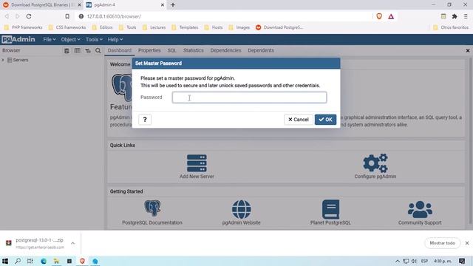Open the Editors bookmark folder

(x=103, y=27)
